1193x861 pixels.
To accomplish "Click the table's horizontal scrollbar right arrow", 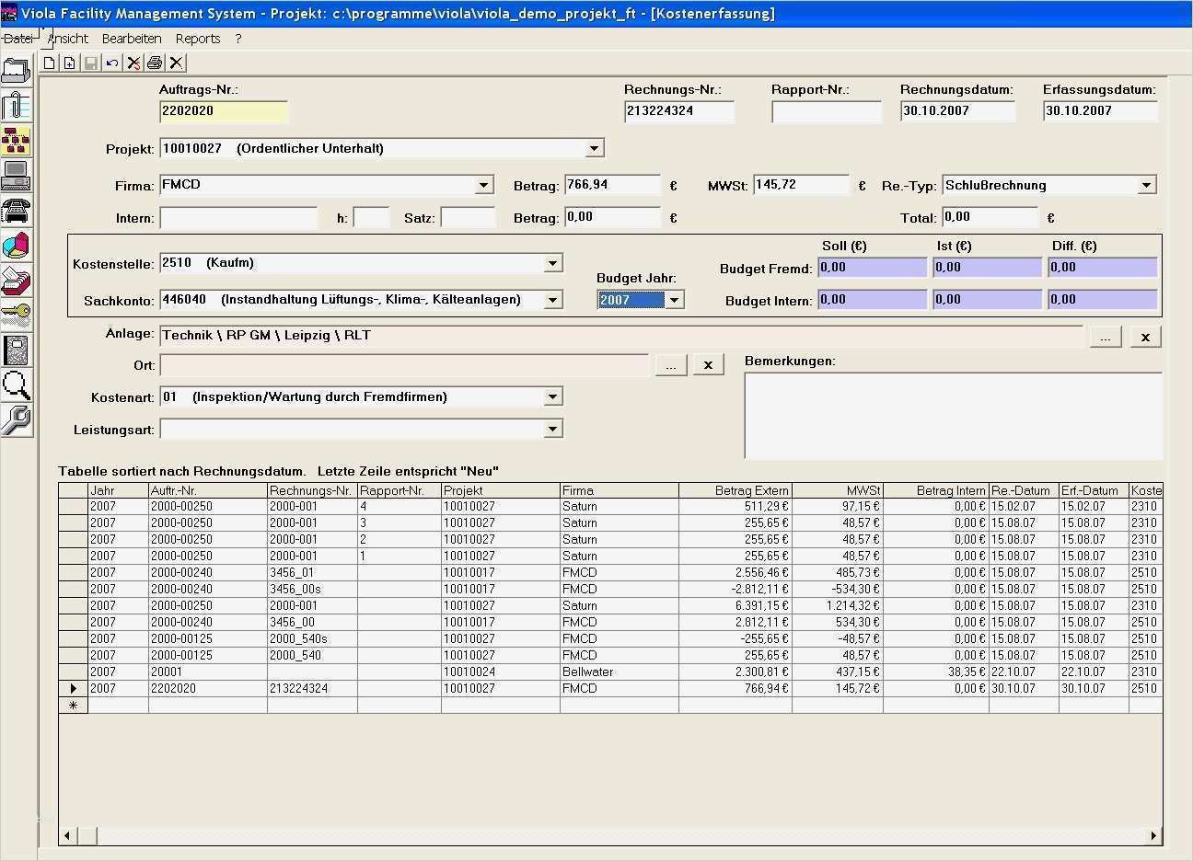I will [1153, 835].
